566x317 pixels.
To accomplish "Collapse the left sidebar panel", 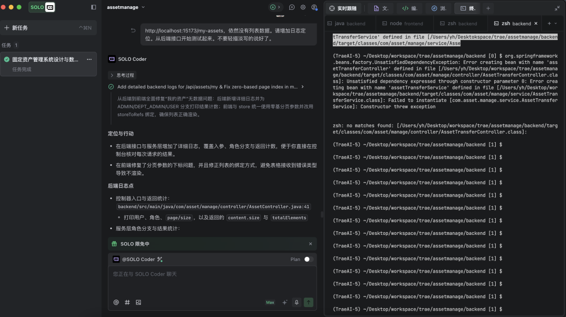I will pyautogui.click(x=93, y=7).
